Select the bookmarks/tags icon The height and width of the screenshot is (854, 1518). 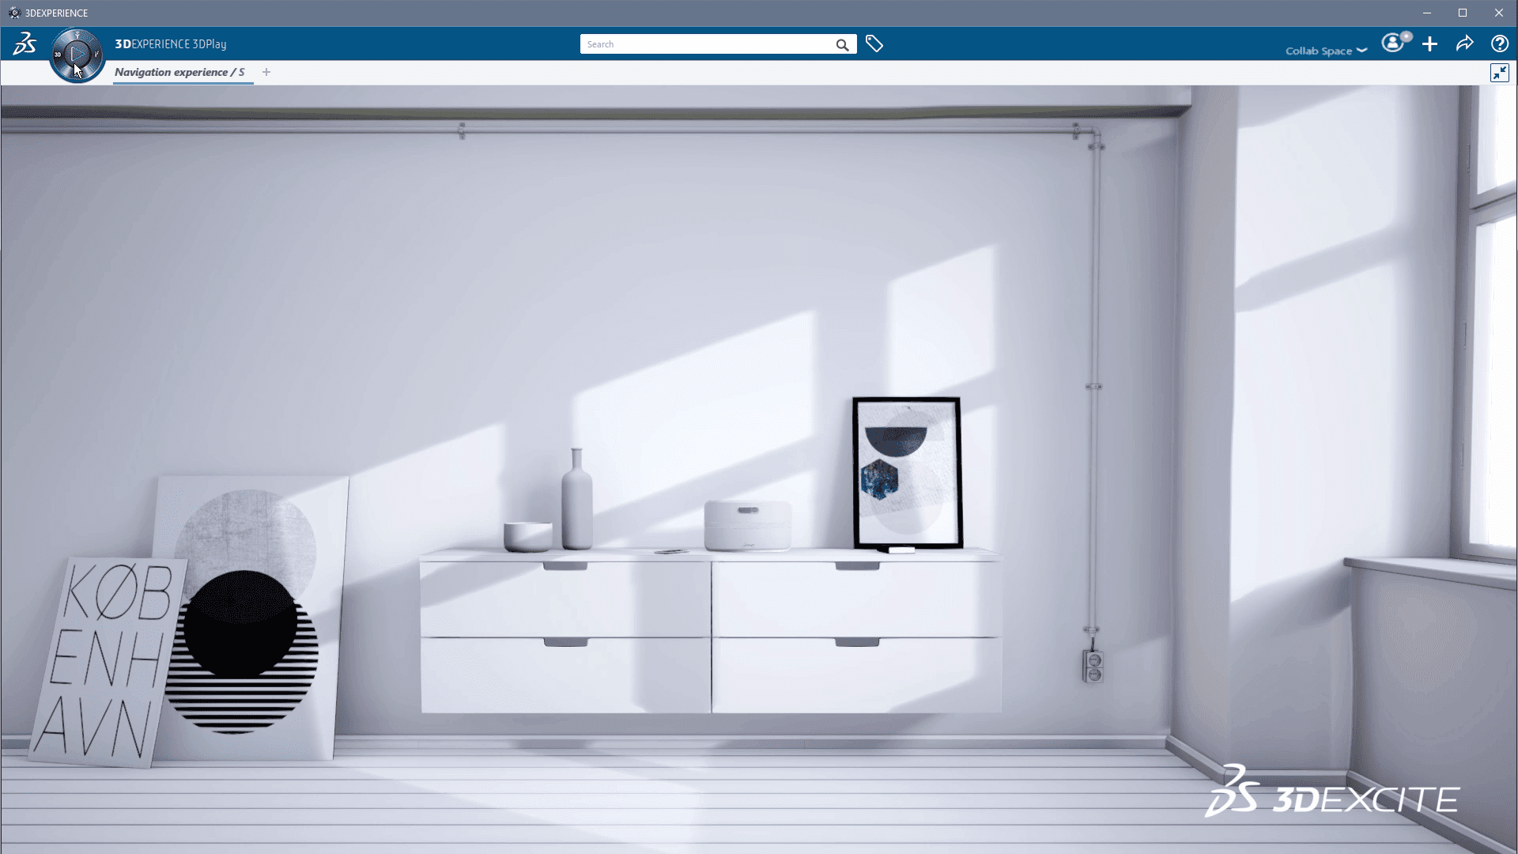click(x=874, y=43)
